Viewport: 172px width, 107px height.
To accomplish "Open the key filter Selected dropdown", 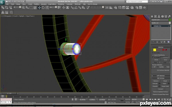I will coord(138,99).
